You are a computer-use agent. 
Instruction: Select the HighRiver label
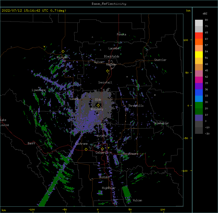click(109, 188)
